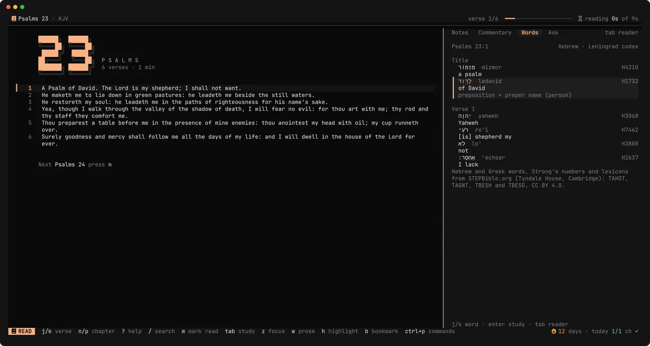Click '/ search' in the status bar
Viewport: 650px width, 346px height.
[162, 331]
